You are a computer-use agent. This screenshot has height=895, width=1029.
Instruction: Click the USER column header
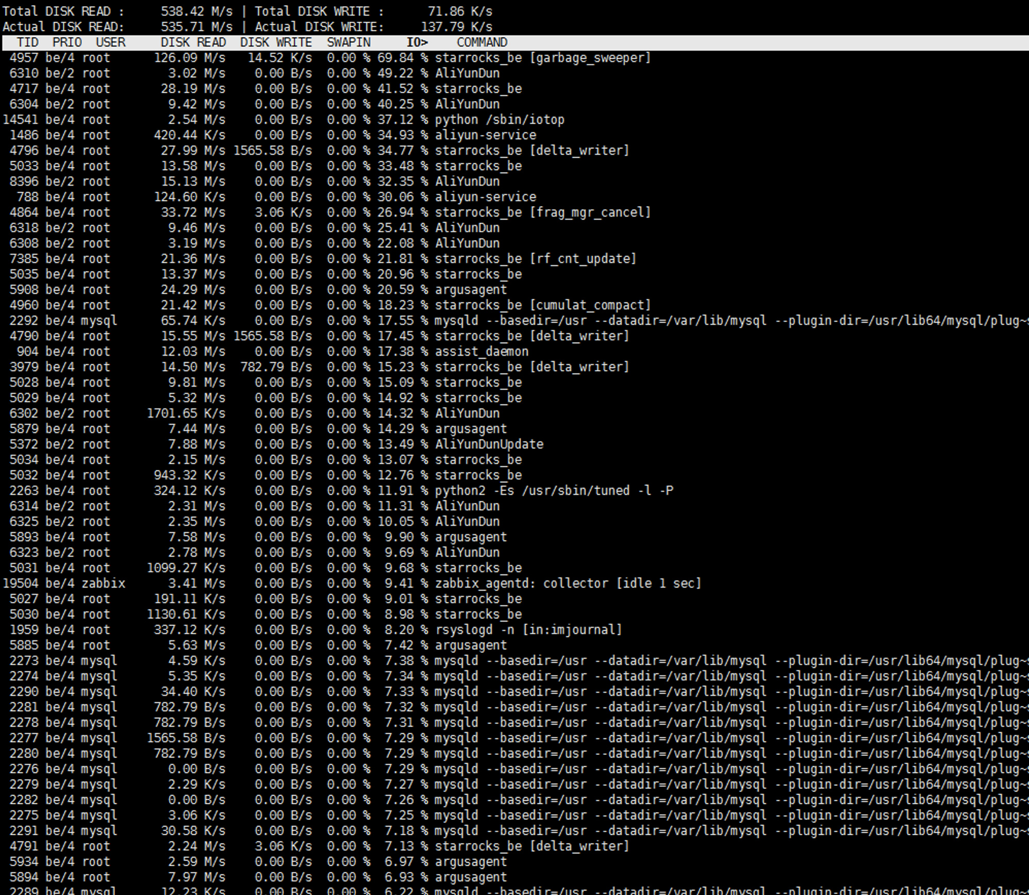point(110,42)
